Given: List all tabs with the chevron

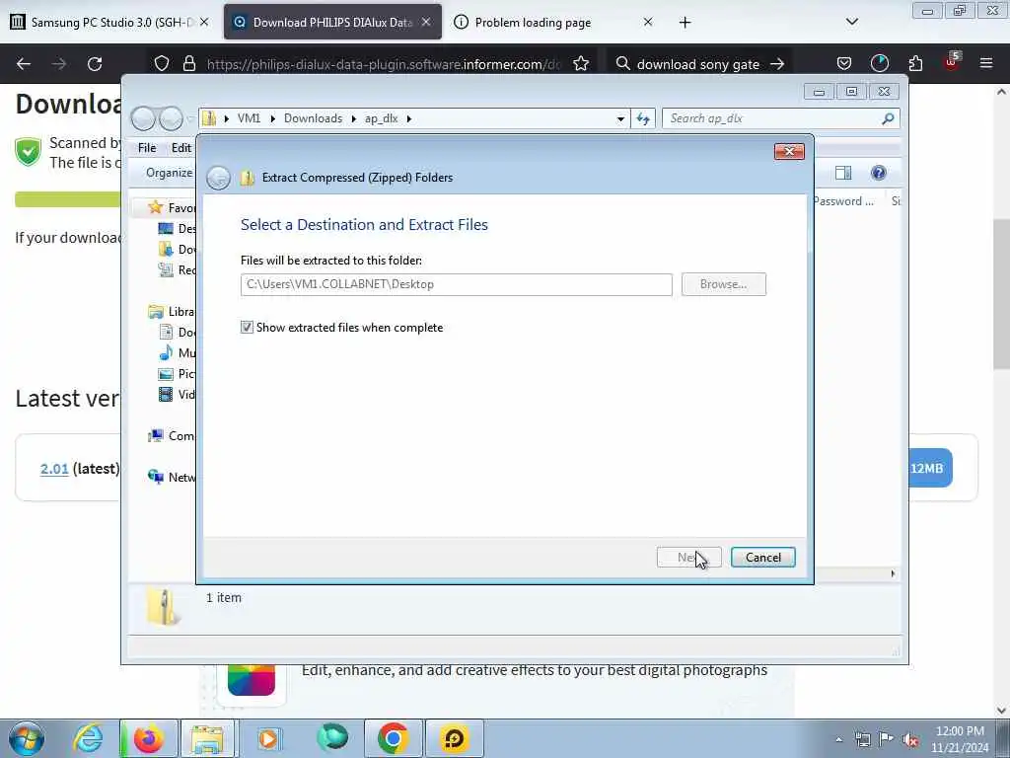Looking at the screenshot, I should [x=851, y=22].
